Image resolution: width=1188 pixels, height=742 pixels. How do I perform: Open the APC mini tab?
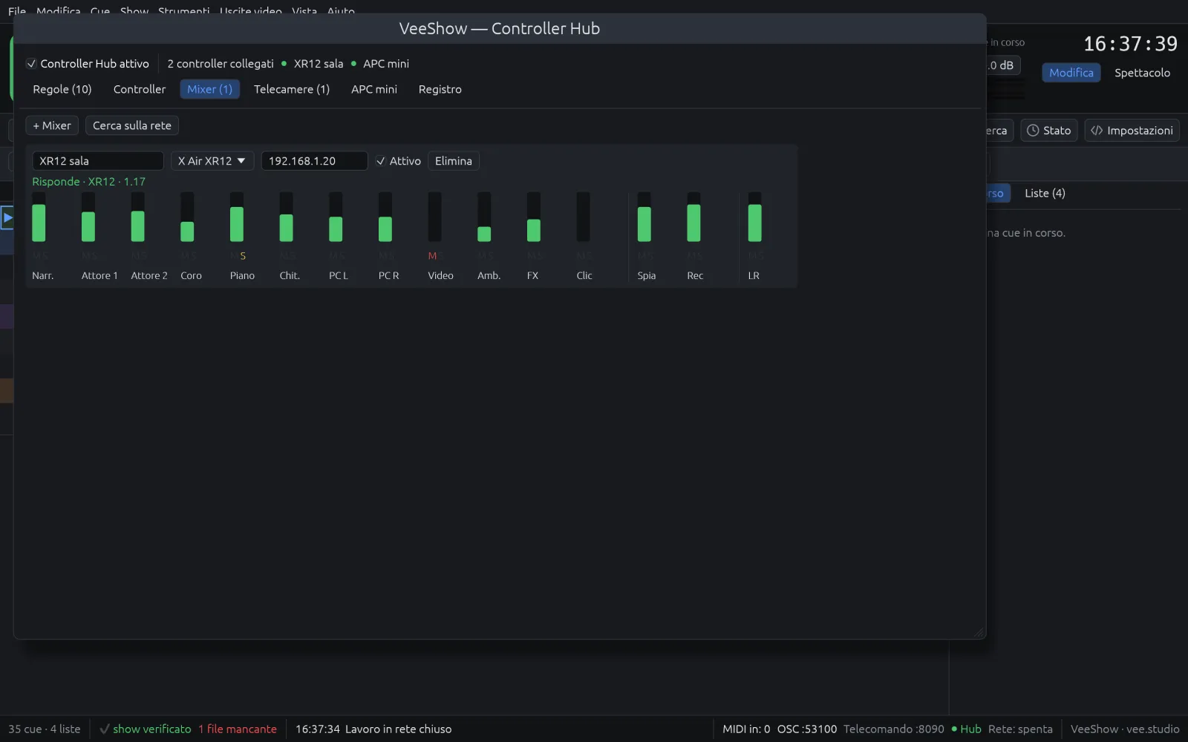click(374, 89)
